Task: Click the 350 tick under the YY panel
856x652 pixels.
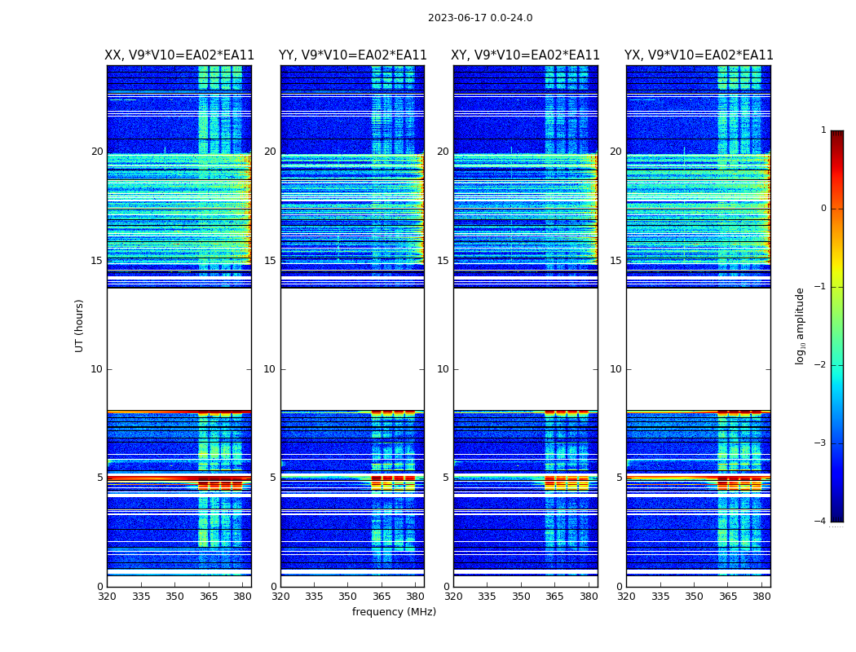Action: (348, 597)
